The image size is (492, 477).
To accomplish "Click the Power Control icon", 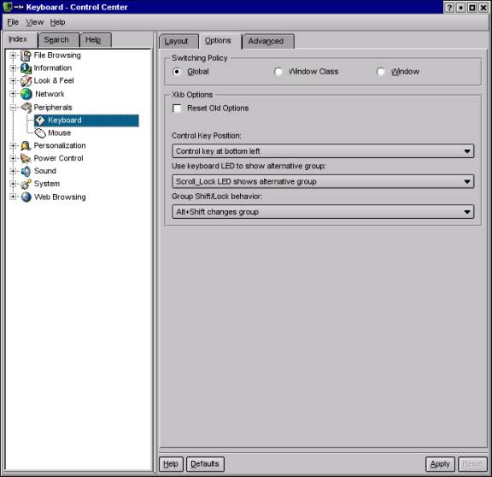I will (26, 158).
